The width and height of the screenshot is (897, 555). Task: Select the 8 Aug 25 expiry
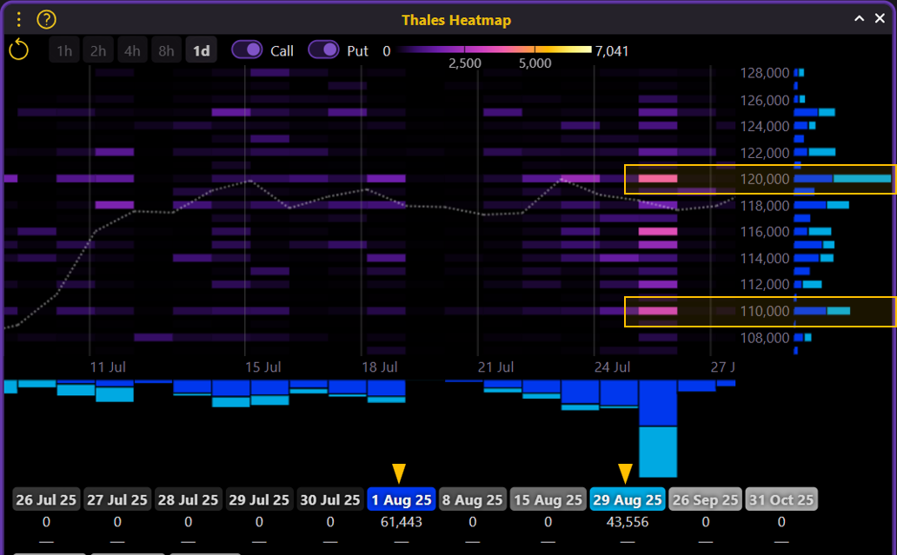coord(473,499)
